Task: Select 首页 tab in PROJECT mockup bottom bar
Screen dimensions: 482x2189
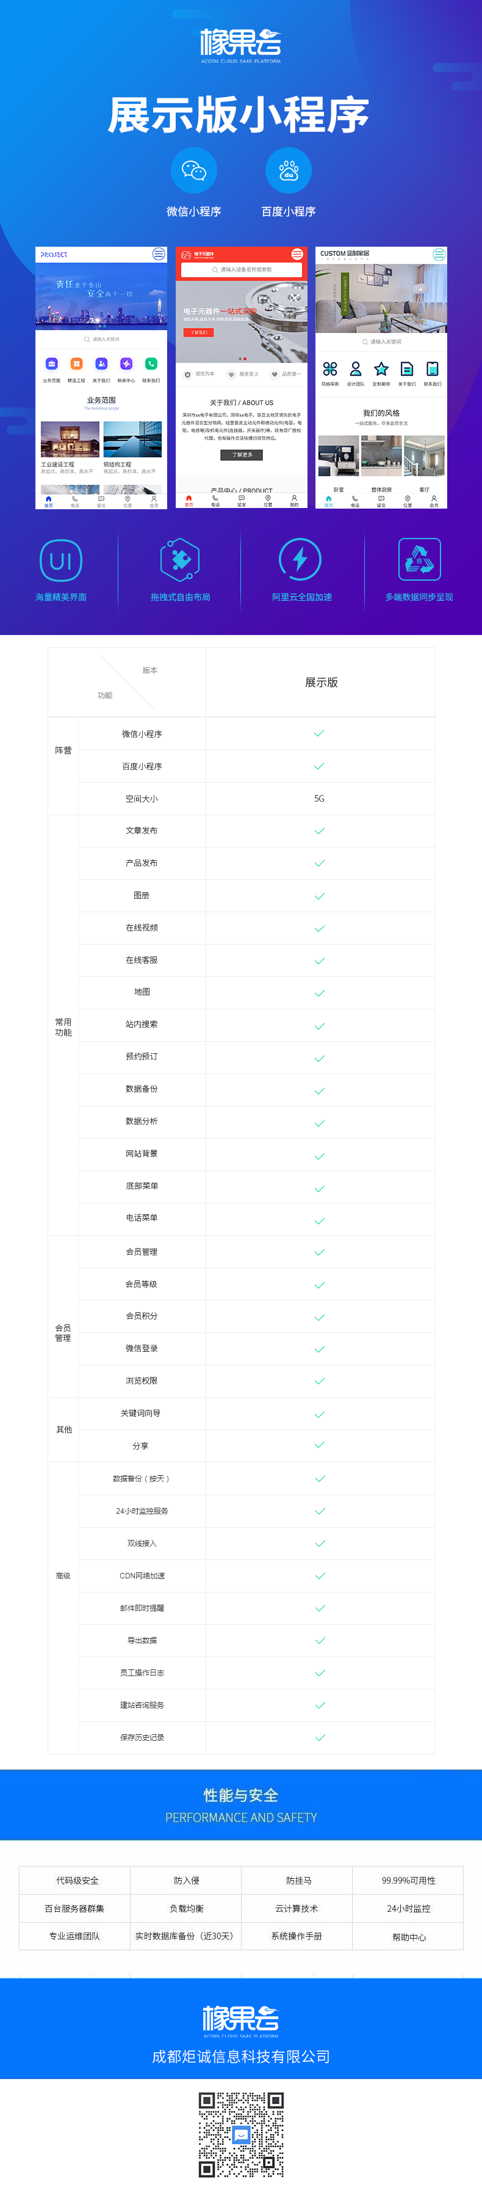Action: (48, 501)
